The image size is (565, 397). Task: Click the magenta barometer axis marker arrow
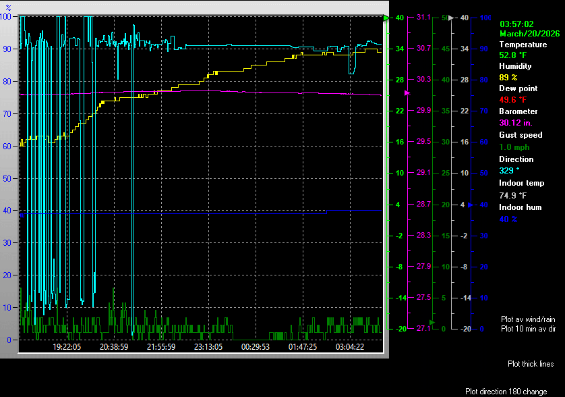click(x=406, y=92)
